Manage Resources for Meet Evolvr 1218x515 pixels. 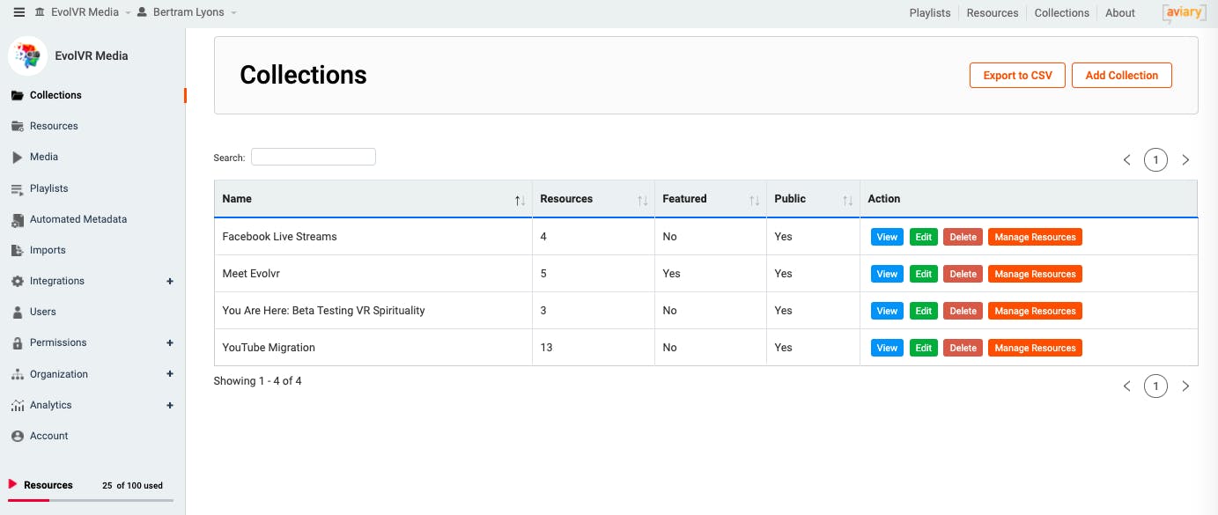[x=1035, y=274]
